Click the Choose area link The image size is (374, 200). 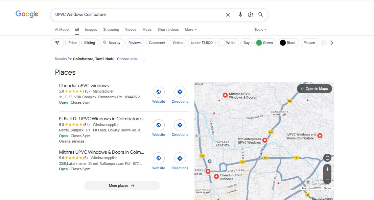(x=127, y=59)
